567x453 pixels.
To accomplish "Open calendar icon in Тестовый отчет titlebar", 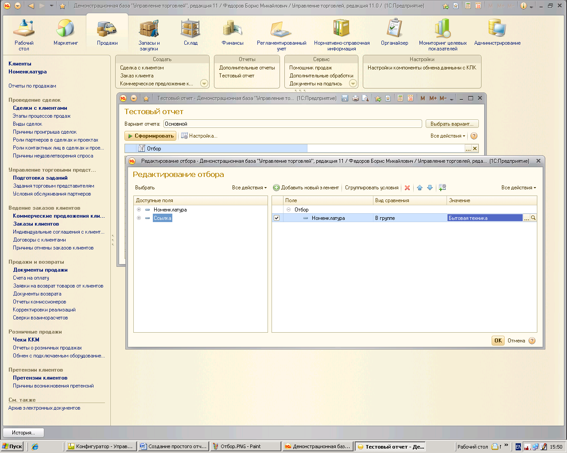I will click(410, 98).
